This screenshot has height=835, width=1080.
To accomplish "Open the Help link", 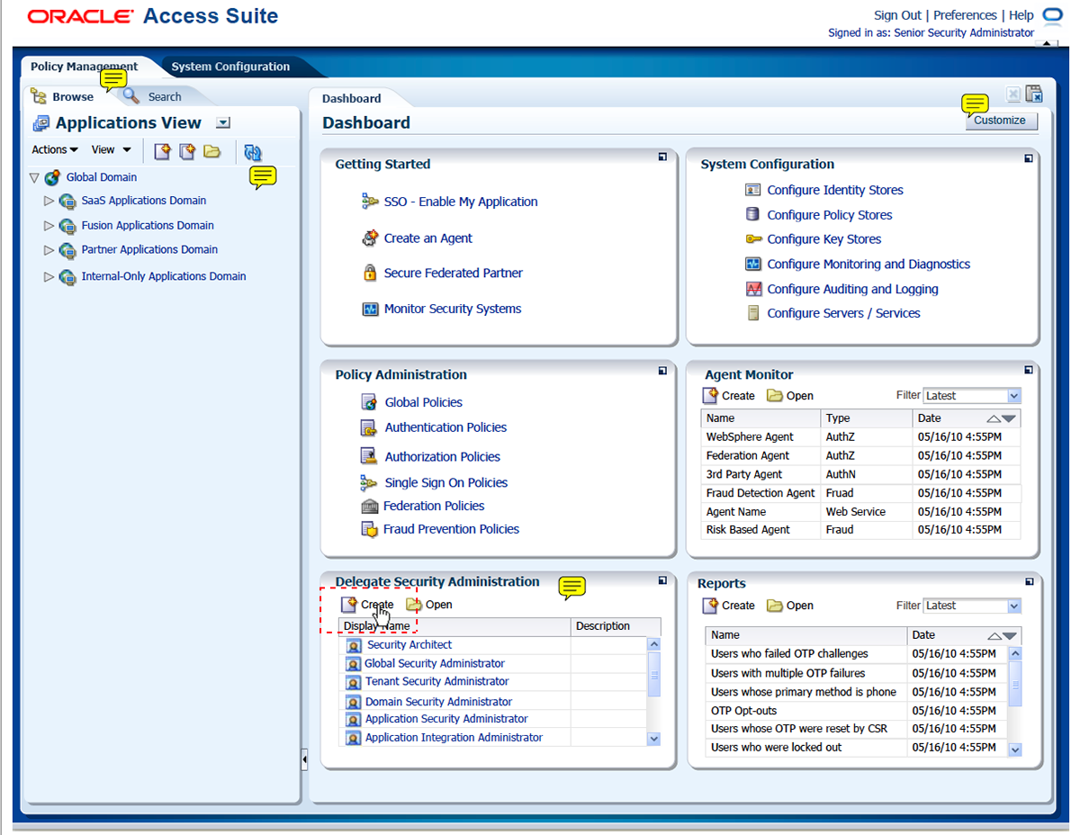I will [1021, 15].
